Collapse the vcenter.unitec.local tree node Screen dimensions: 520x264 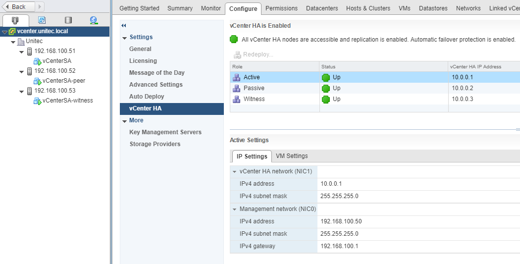4,32
